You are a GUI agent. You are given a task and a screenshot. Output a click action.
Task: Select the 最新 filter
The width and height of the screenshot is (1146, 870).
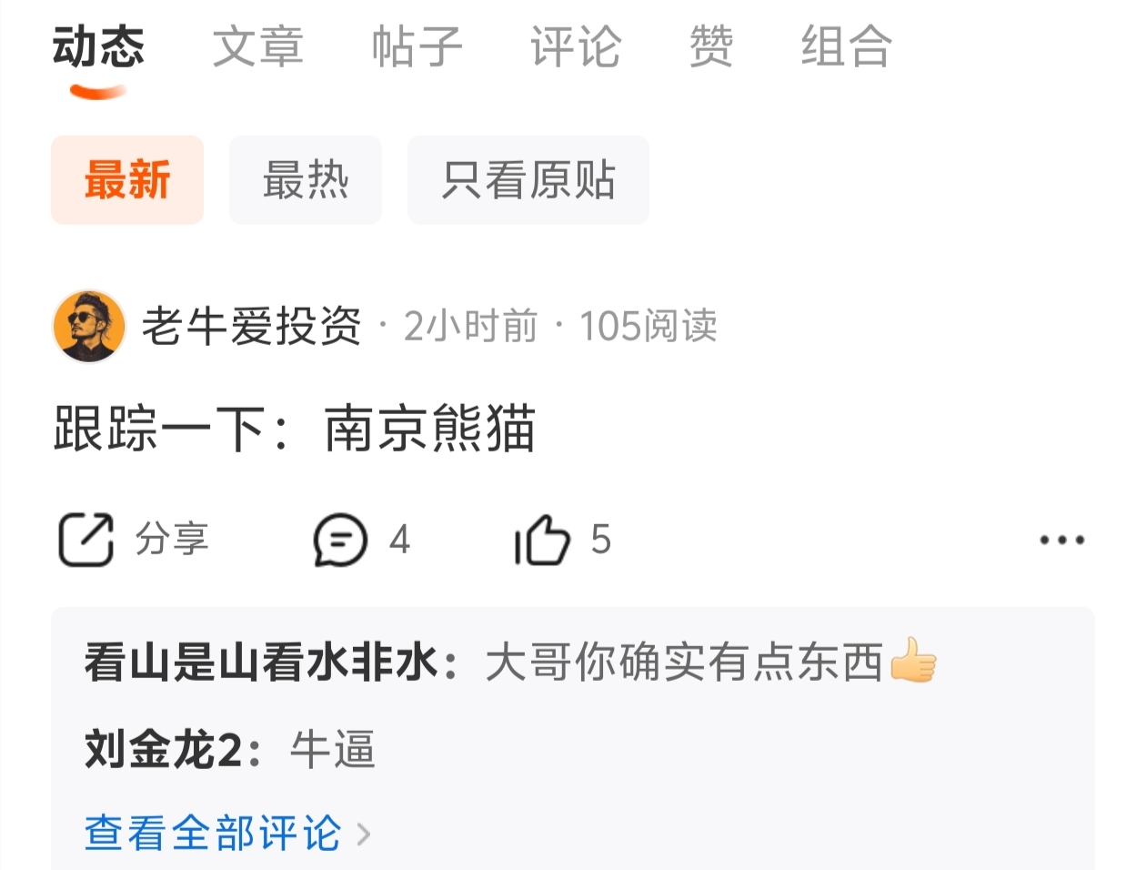tap(127, 180)
